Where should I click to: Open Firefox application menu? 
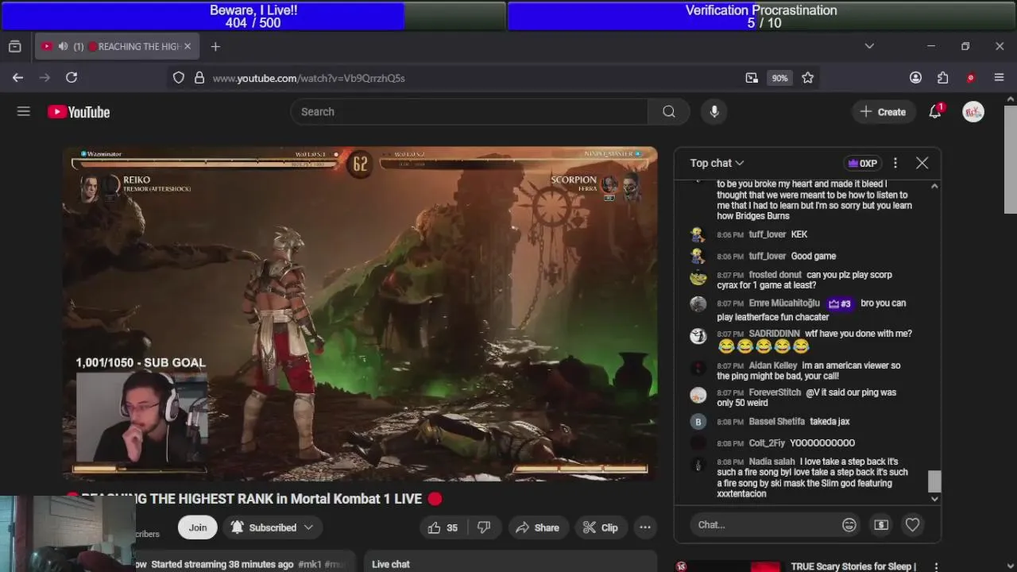pos(1000,78)
